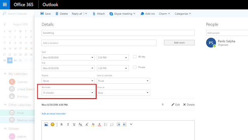Insert a numbered list
The height and width of the screenshot is (140, 248).
point(112,124)
